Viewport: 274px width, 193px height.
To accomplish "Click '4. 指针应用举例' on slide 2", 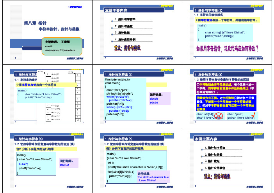I will (x=125, y=40).
